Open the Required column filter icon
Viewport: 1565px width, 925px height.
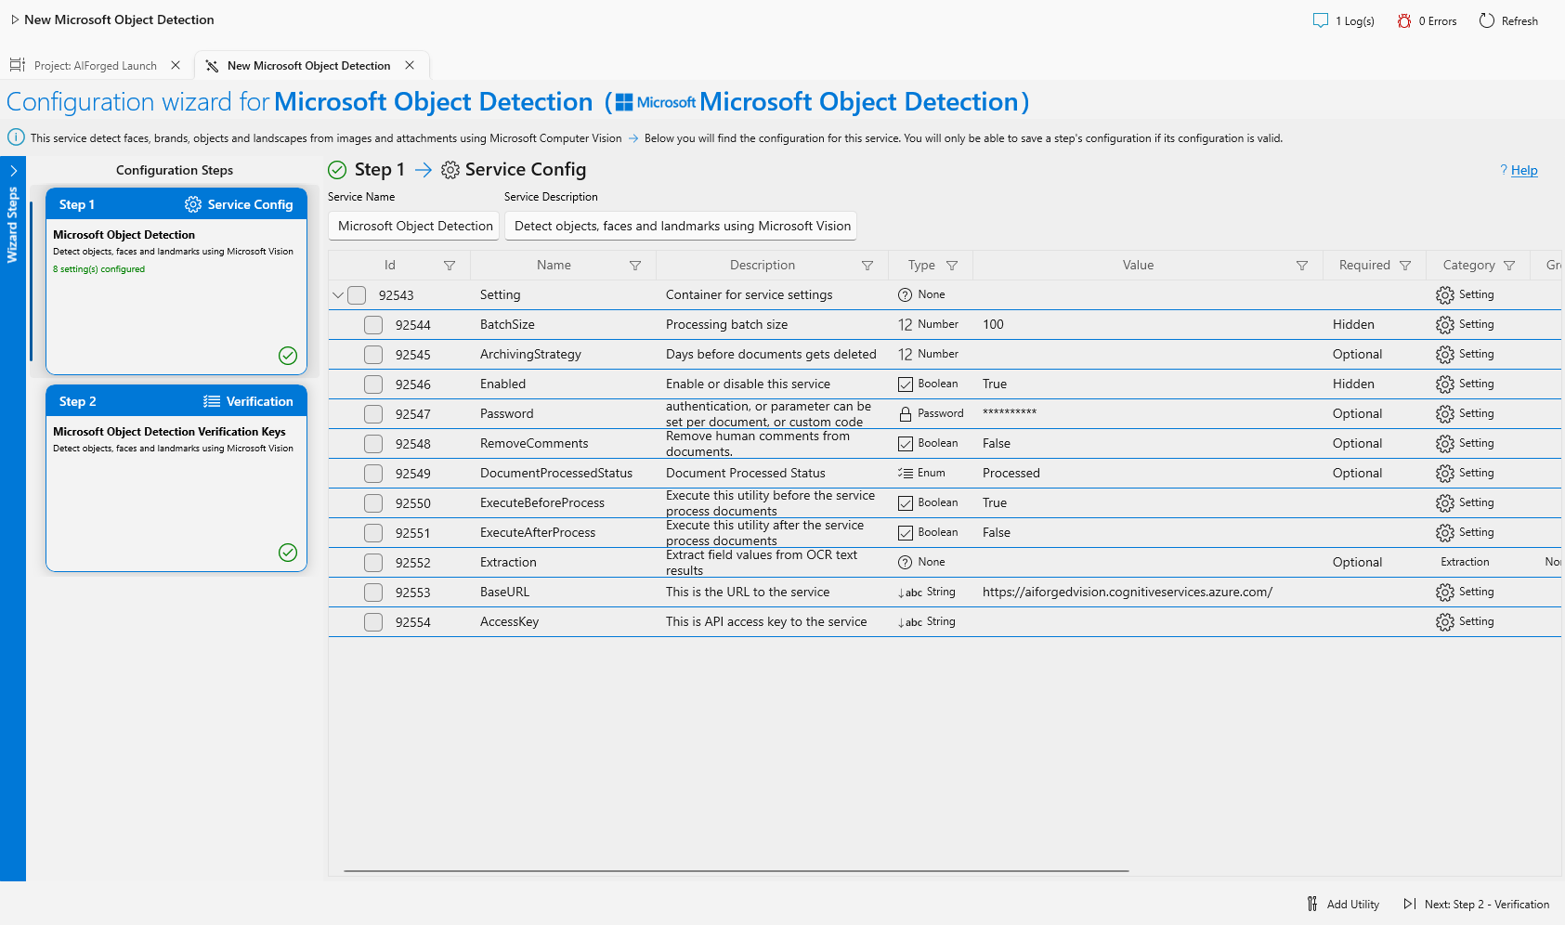1405,266
